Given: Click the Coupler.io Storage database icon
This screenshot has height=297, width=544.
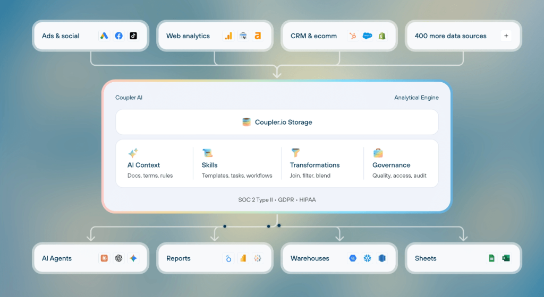Looking at the screenshot, I should pos(246,122).
